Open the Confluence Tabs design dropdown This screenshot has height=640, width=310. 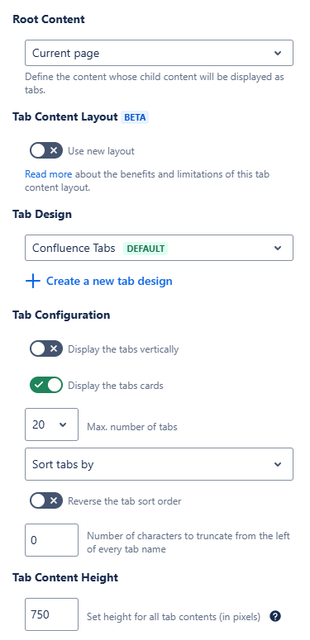tap(159, 248)
